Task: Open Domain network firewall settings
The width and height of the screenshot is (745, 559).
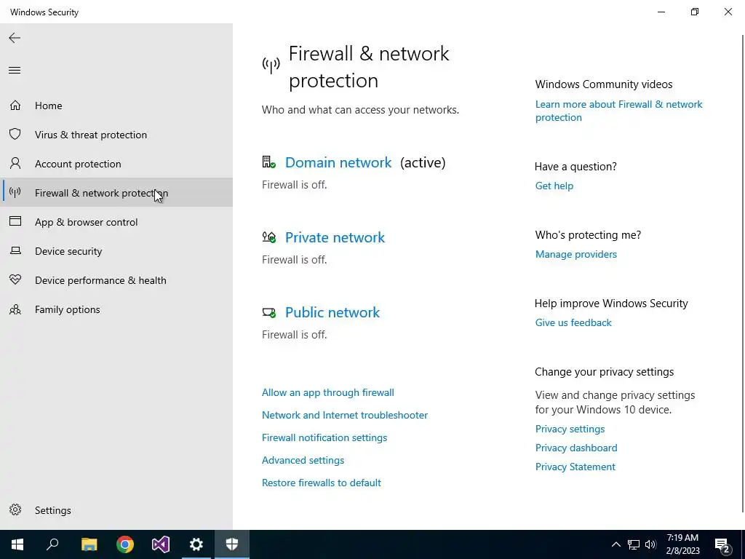Action: pyautogui.click(x=338, y=162)
